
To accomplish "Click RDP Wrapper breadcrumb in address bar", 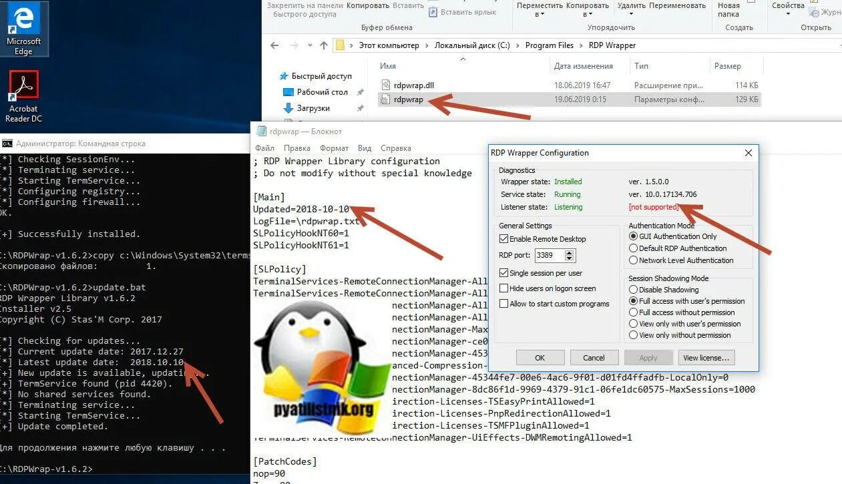I will [612, 45].
